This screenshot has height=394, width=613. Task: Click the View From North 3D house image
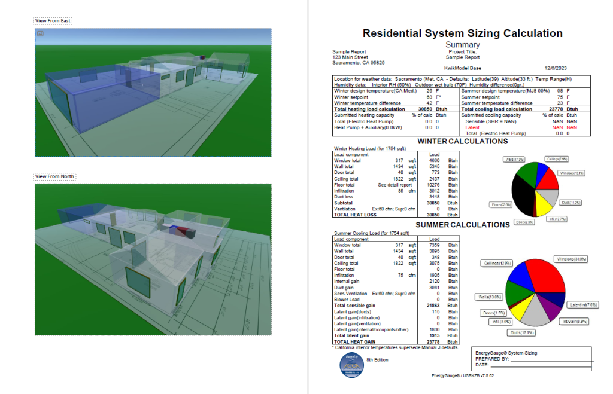click(x=153, y=259)
